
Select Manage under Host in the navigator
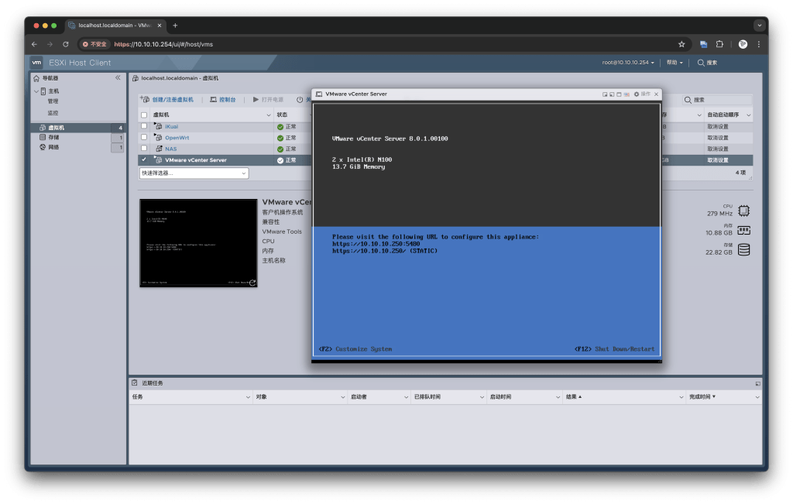click(x=53, y=101)
